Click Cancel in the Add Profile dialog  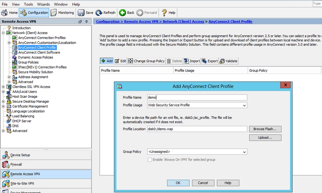(x=203, y=183)
